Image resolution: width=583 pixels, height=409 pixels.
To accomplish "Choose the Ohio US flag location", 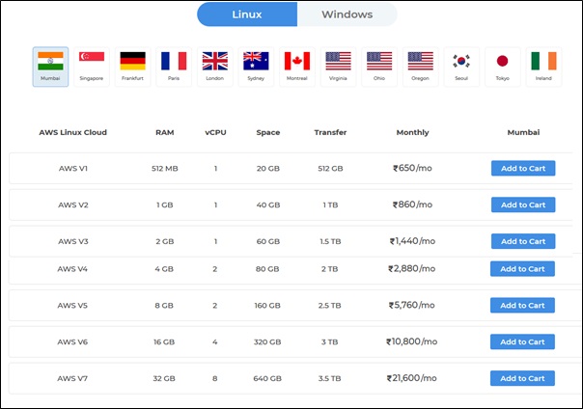I will click(x=379, y=67).
